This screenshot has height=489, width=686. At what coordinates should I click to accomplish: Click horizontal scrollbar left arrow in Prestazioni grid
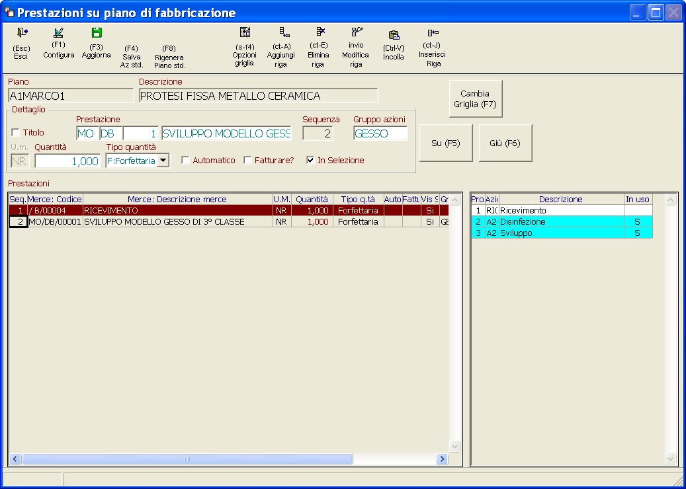15,459
